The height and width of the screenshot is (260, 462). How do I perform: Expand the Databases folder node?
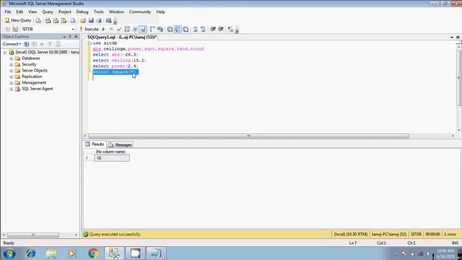[x=12, y=58]
